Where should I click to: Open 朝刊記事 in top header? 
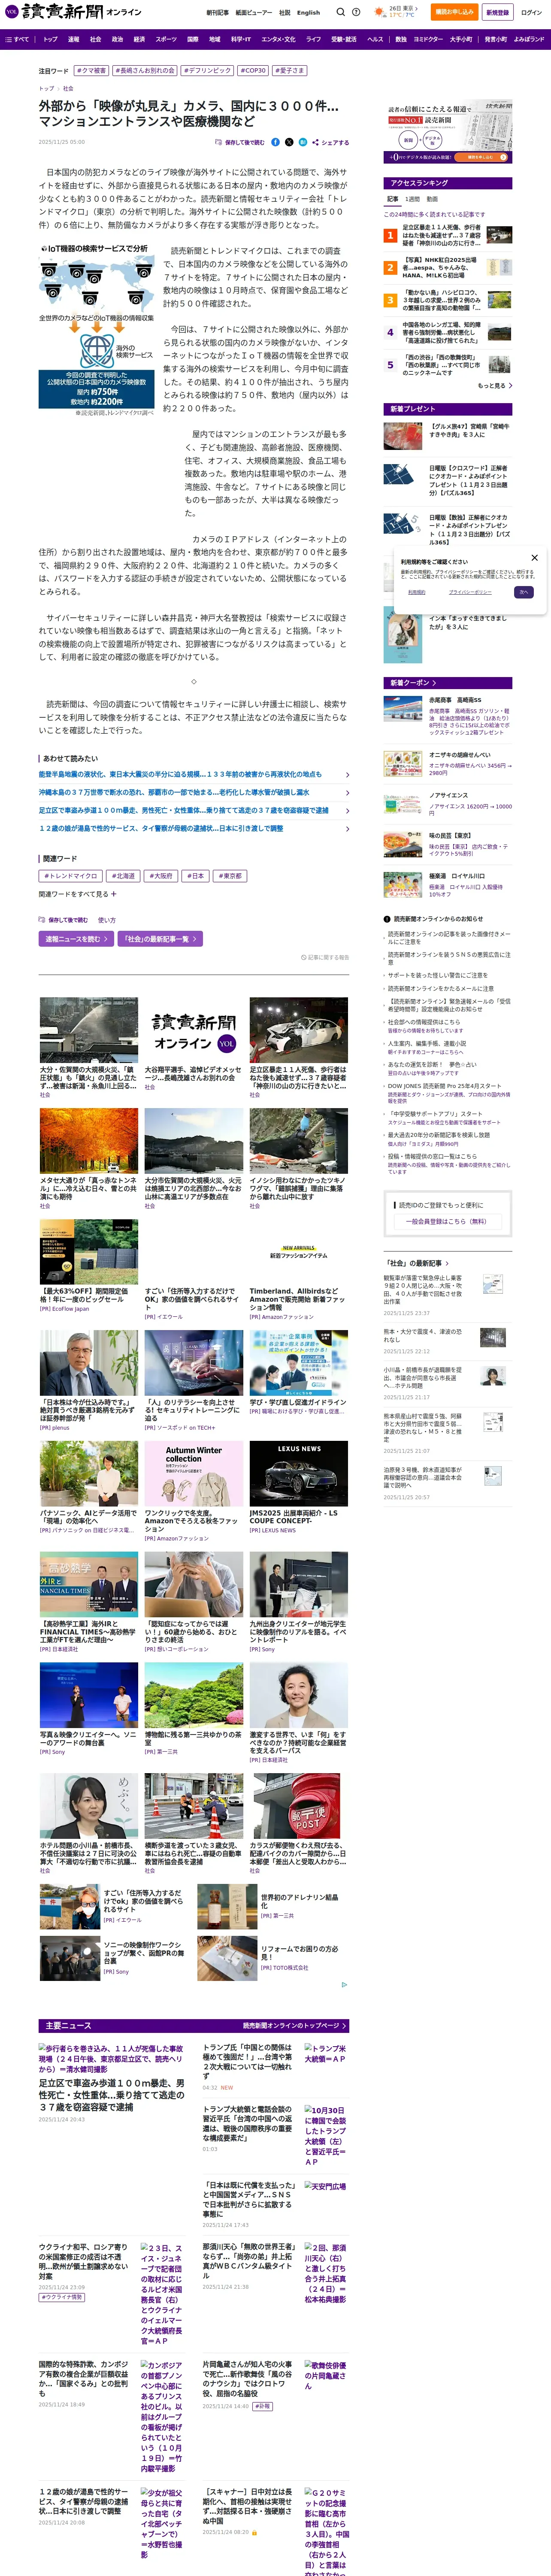click(217, 13)
